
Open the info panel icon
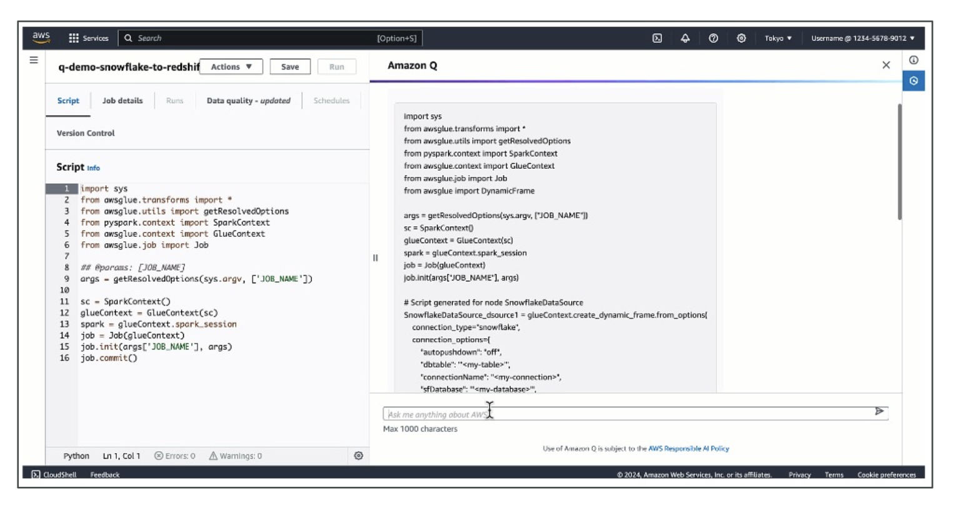[913, 60]
